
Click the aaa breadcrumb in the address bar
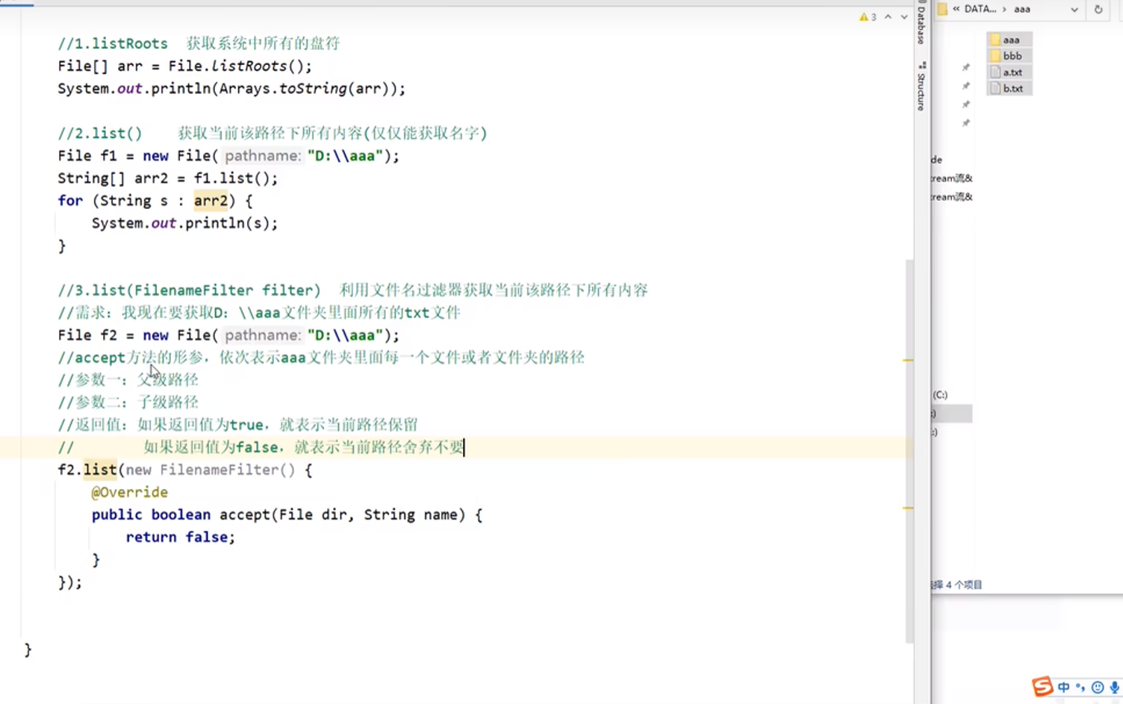click(1022, 9)
